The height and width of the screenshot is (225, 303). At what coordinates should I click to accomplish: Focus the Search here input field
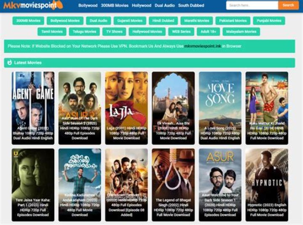[252, 5]
